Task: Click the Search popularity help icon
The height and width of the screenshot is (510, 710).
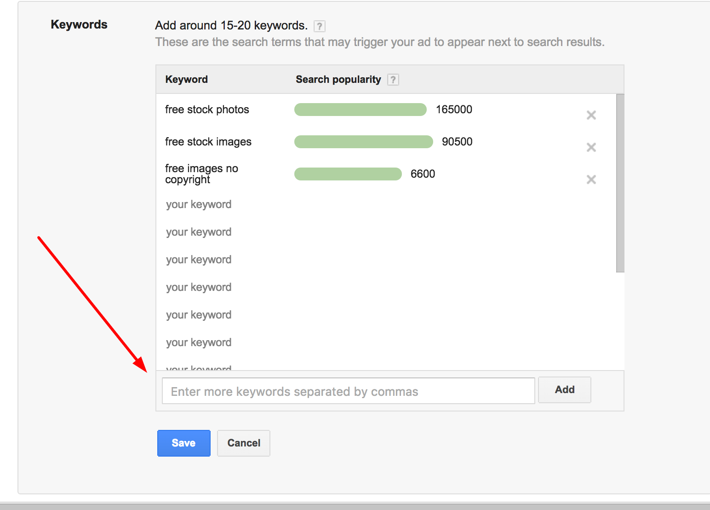Action: click(393, 80)
